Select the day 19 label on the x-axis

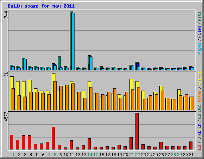(120, 155)
